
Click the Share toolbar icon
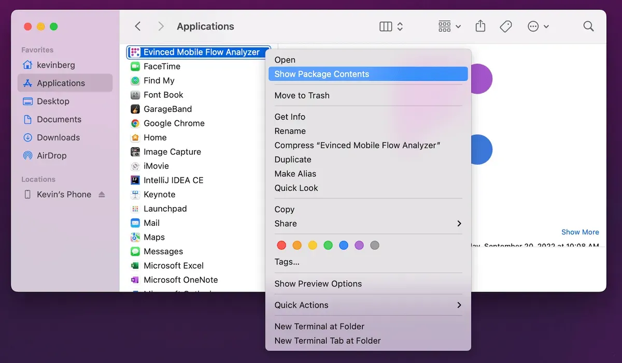(480, 26)
